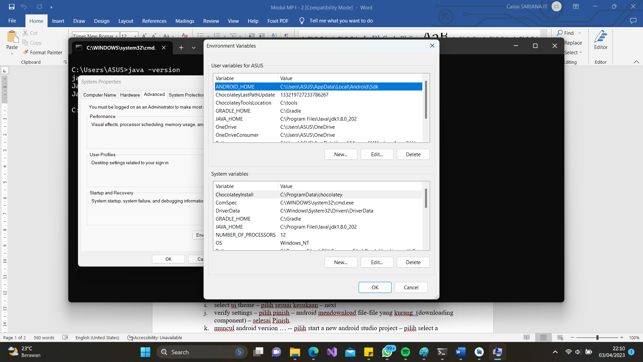Open the Hardware tab in System Properties
Image resolution: width=643 pixels, height=362 pixels.
point(130,95)
